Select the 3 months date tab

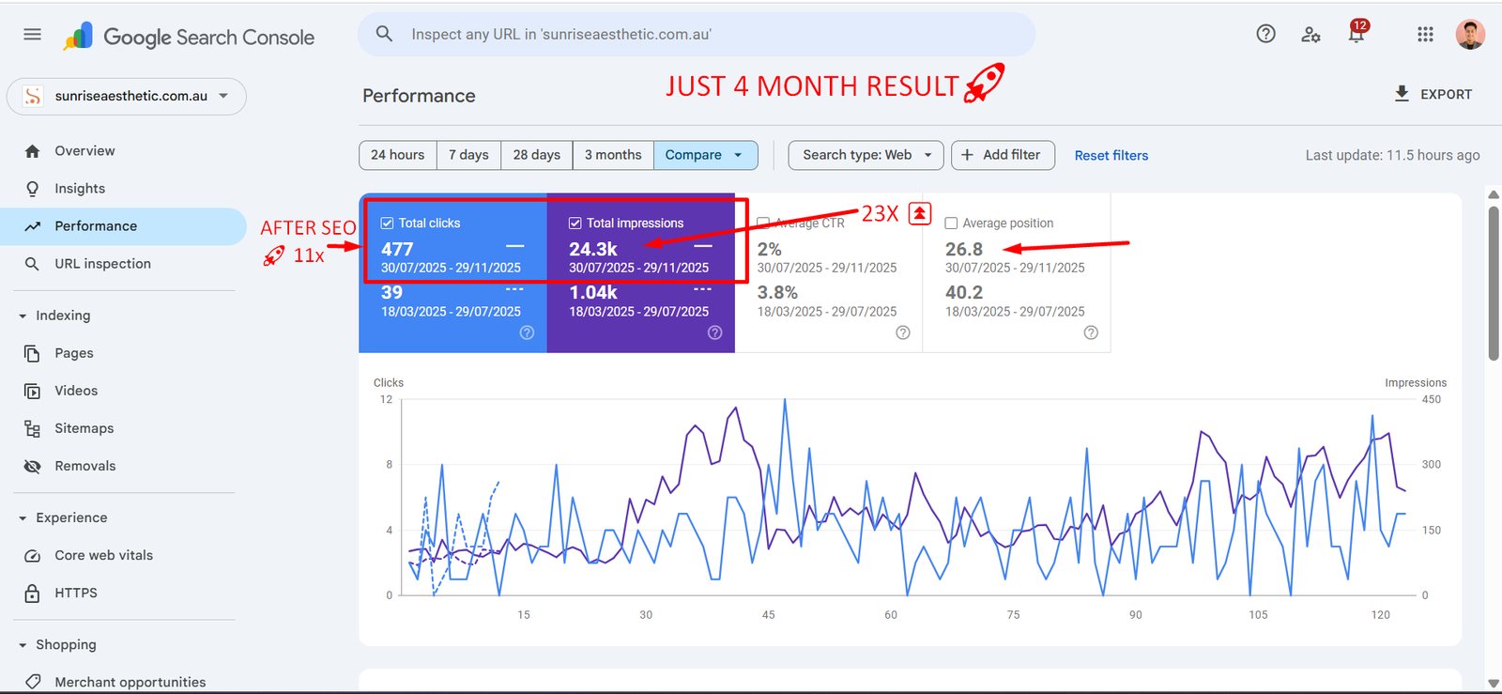tap(613, 155)
